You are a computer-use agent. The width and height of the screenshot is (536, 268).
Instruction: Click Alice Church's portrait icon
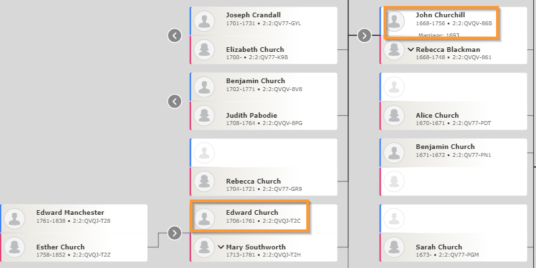pyautogui.click(x=394, y=116)
